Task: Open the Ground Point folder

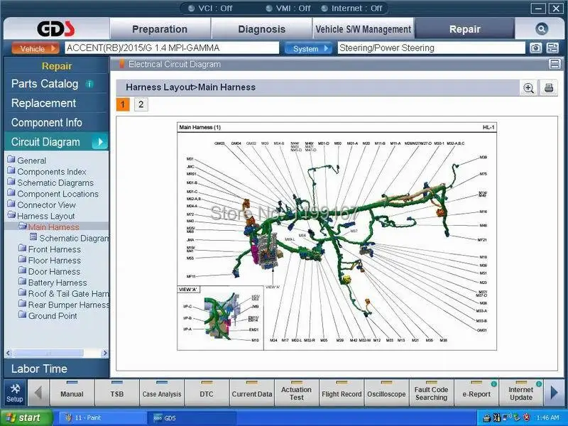Action: coord(48,316)
